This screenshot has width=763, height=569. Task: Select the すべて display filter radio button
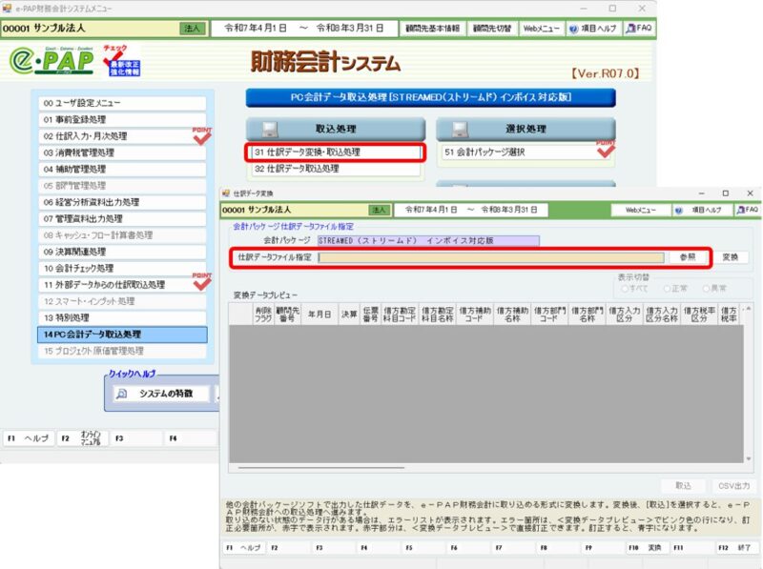(626, 290)
